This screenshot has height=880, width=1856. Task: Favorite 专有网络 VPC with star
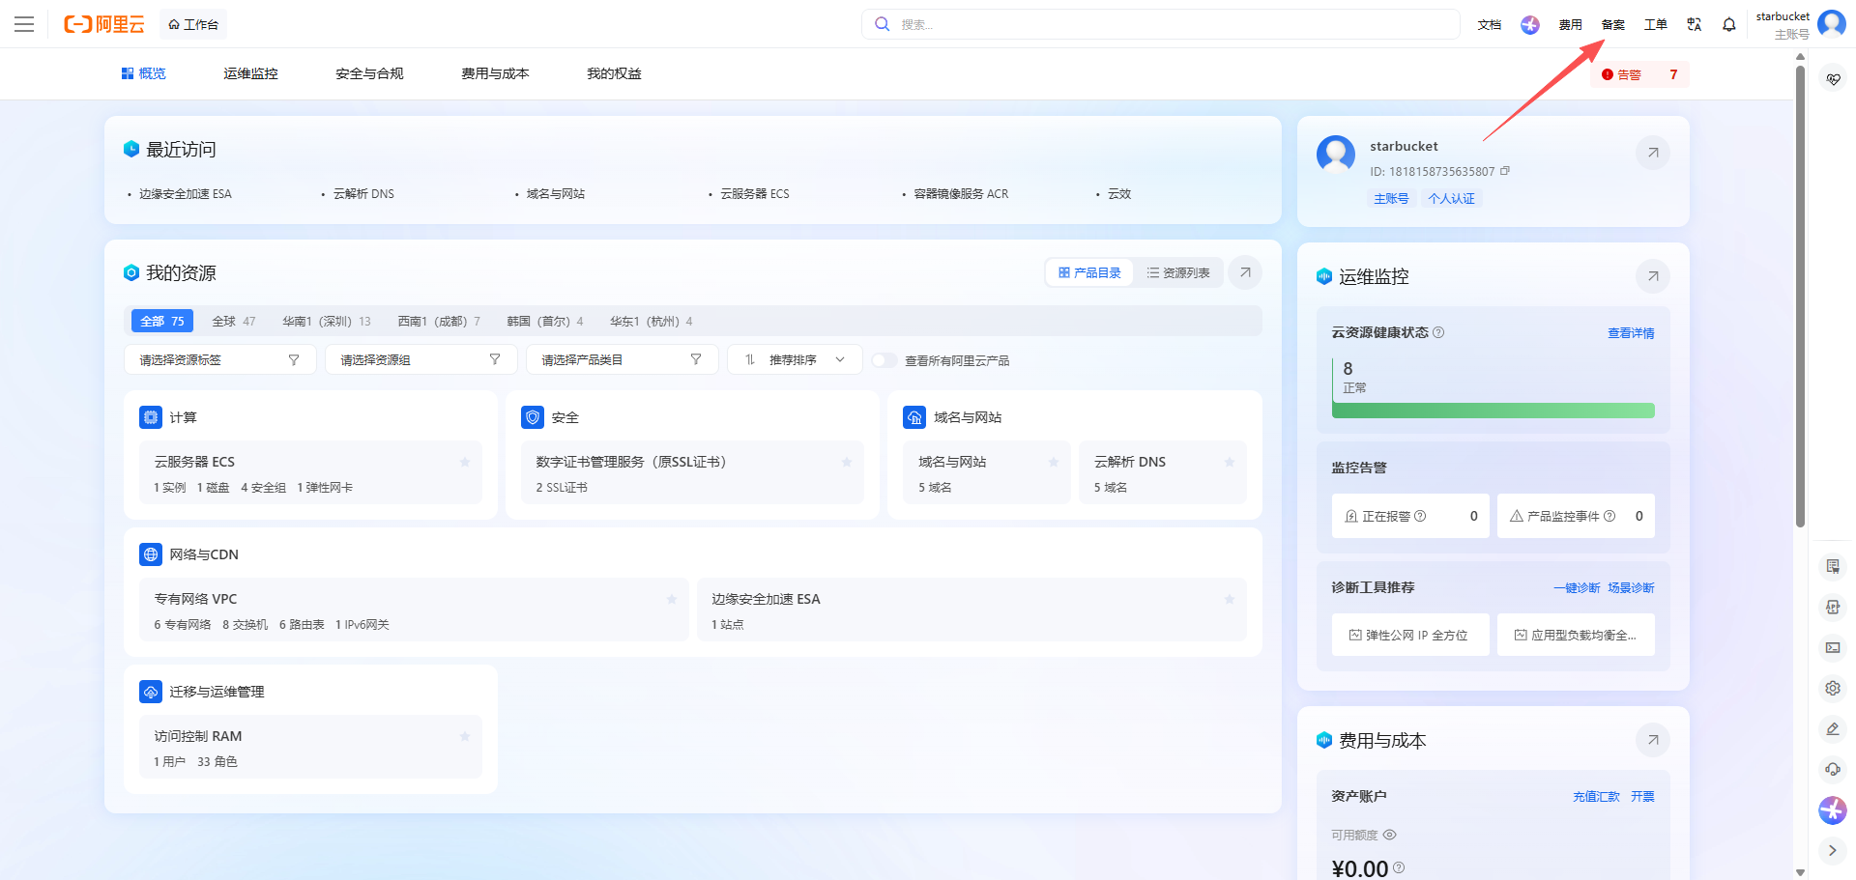(x=672, y=599)
